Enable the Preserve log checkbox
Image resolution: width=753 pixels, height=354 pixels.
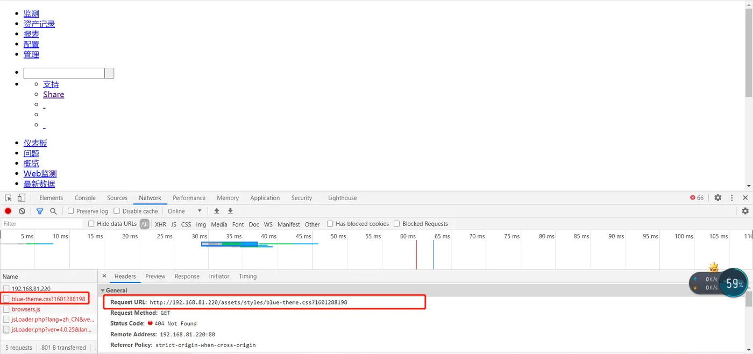point(70,211)
